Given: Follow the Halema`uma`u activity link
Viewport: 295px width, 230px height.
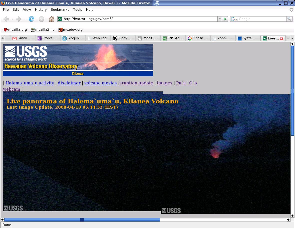Looking at the screenshot, I should pos(30,83).
